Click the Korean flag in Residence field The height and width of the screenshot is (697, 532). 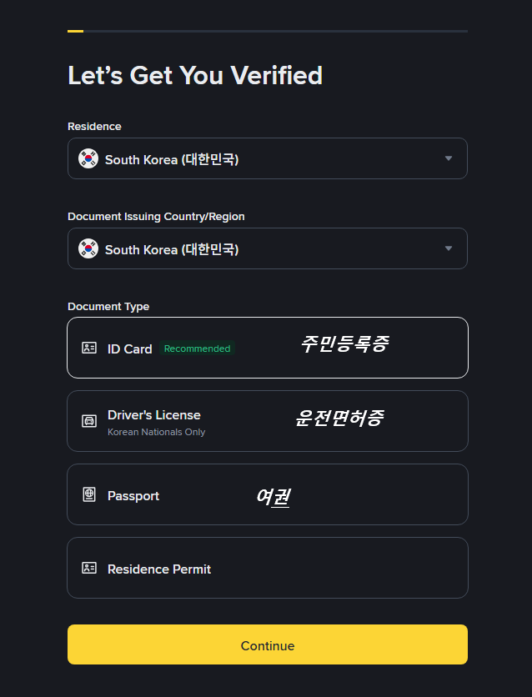[88, 158]
